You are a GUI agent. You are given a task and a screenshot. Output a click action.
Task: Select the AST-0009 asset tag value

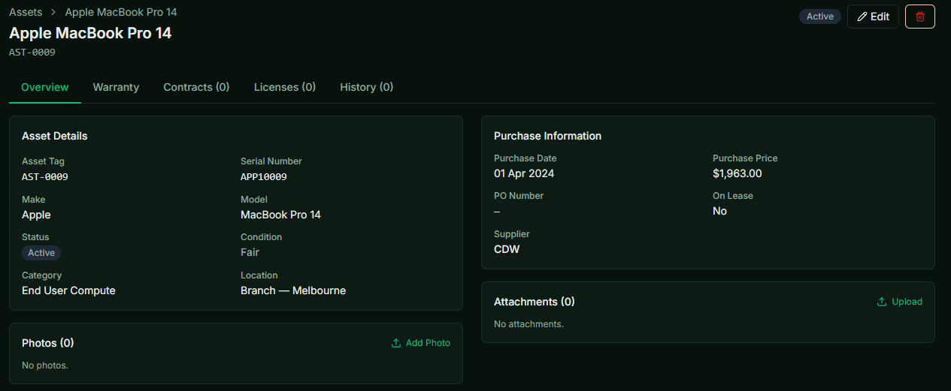45,177
